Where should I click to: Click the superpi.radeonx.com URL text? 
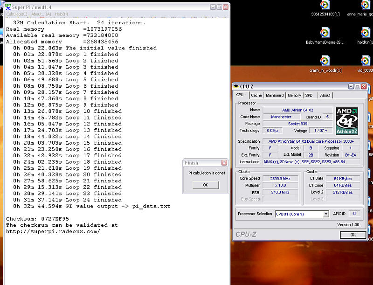tap(53, 231)
